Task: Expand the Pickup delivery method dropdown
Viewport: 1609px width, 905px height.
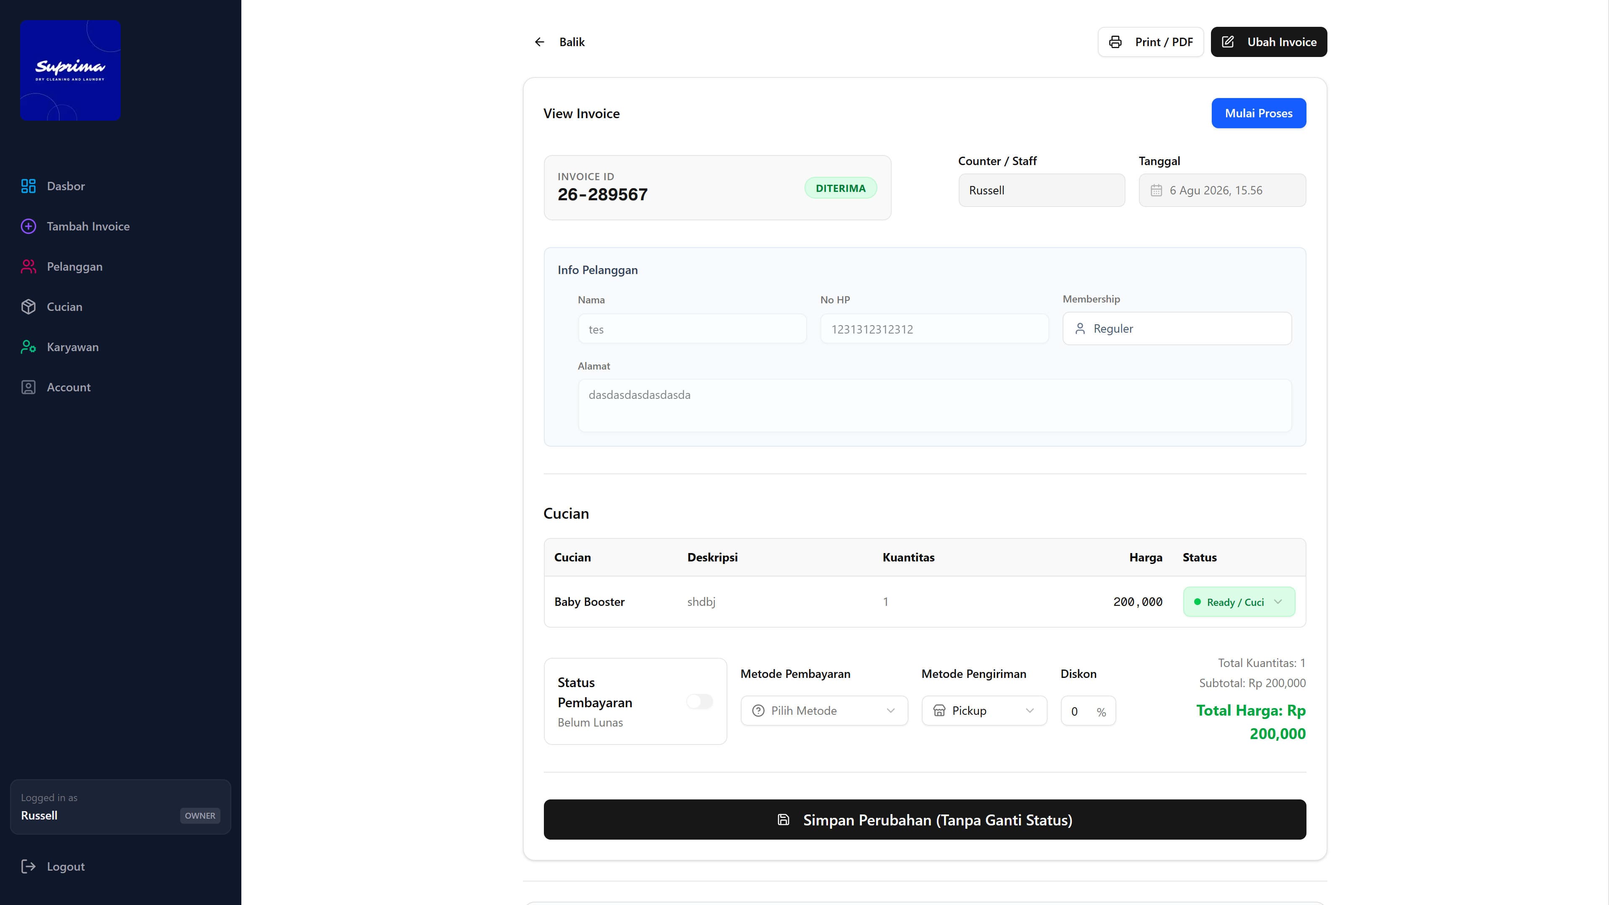Action: point(984,711)
